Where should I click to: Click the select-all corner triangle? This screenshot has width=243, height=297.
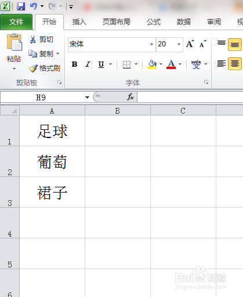click(10, 110)
